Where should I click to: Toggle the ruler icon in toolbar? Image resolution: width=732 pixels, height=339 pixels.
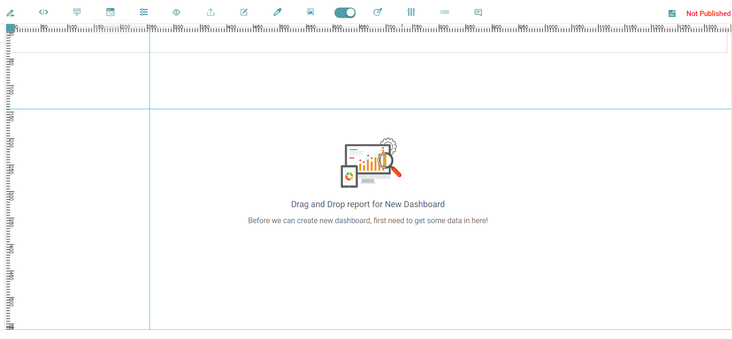click(x=444, y=12)
